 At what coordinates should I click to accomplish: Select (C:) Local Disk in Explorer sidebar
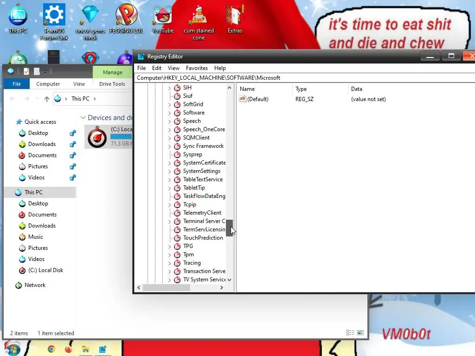(45, 270)
